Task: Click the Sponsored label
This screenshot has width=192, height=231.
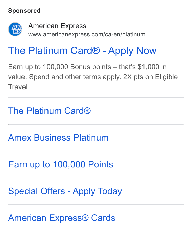Action: (x=24, y=11)
